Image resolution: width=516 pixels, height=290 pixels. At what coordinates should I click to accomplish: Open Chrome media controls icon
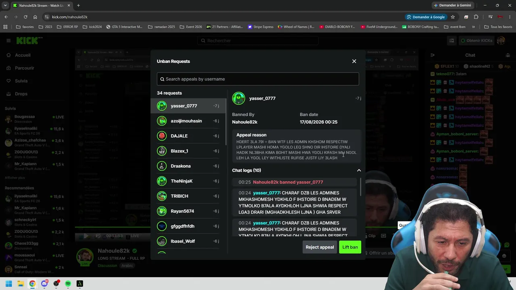[x=490, y=17]
